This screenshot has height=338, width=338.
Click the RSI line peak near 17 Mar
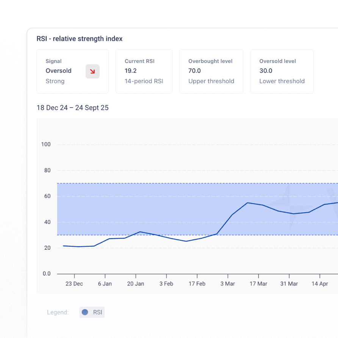click(x=247, y=203)
